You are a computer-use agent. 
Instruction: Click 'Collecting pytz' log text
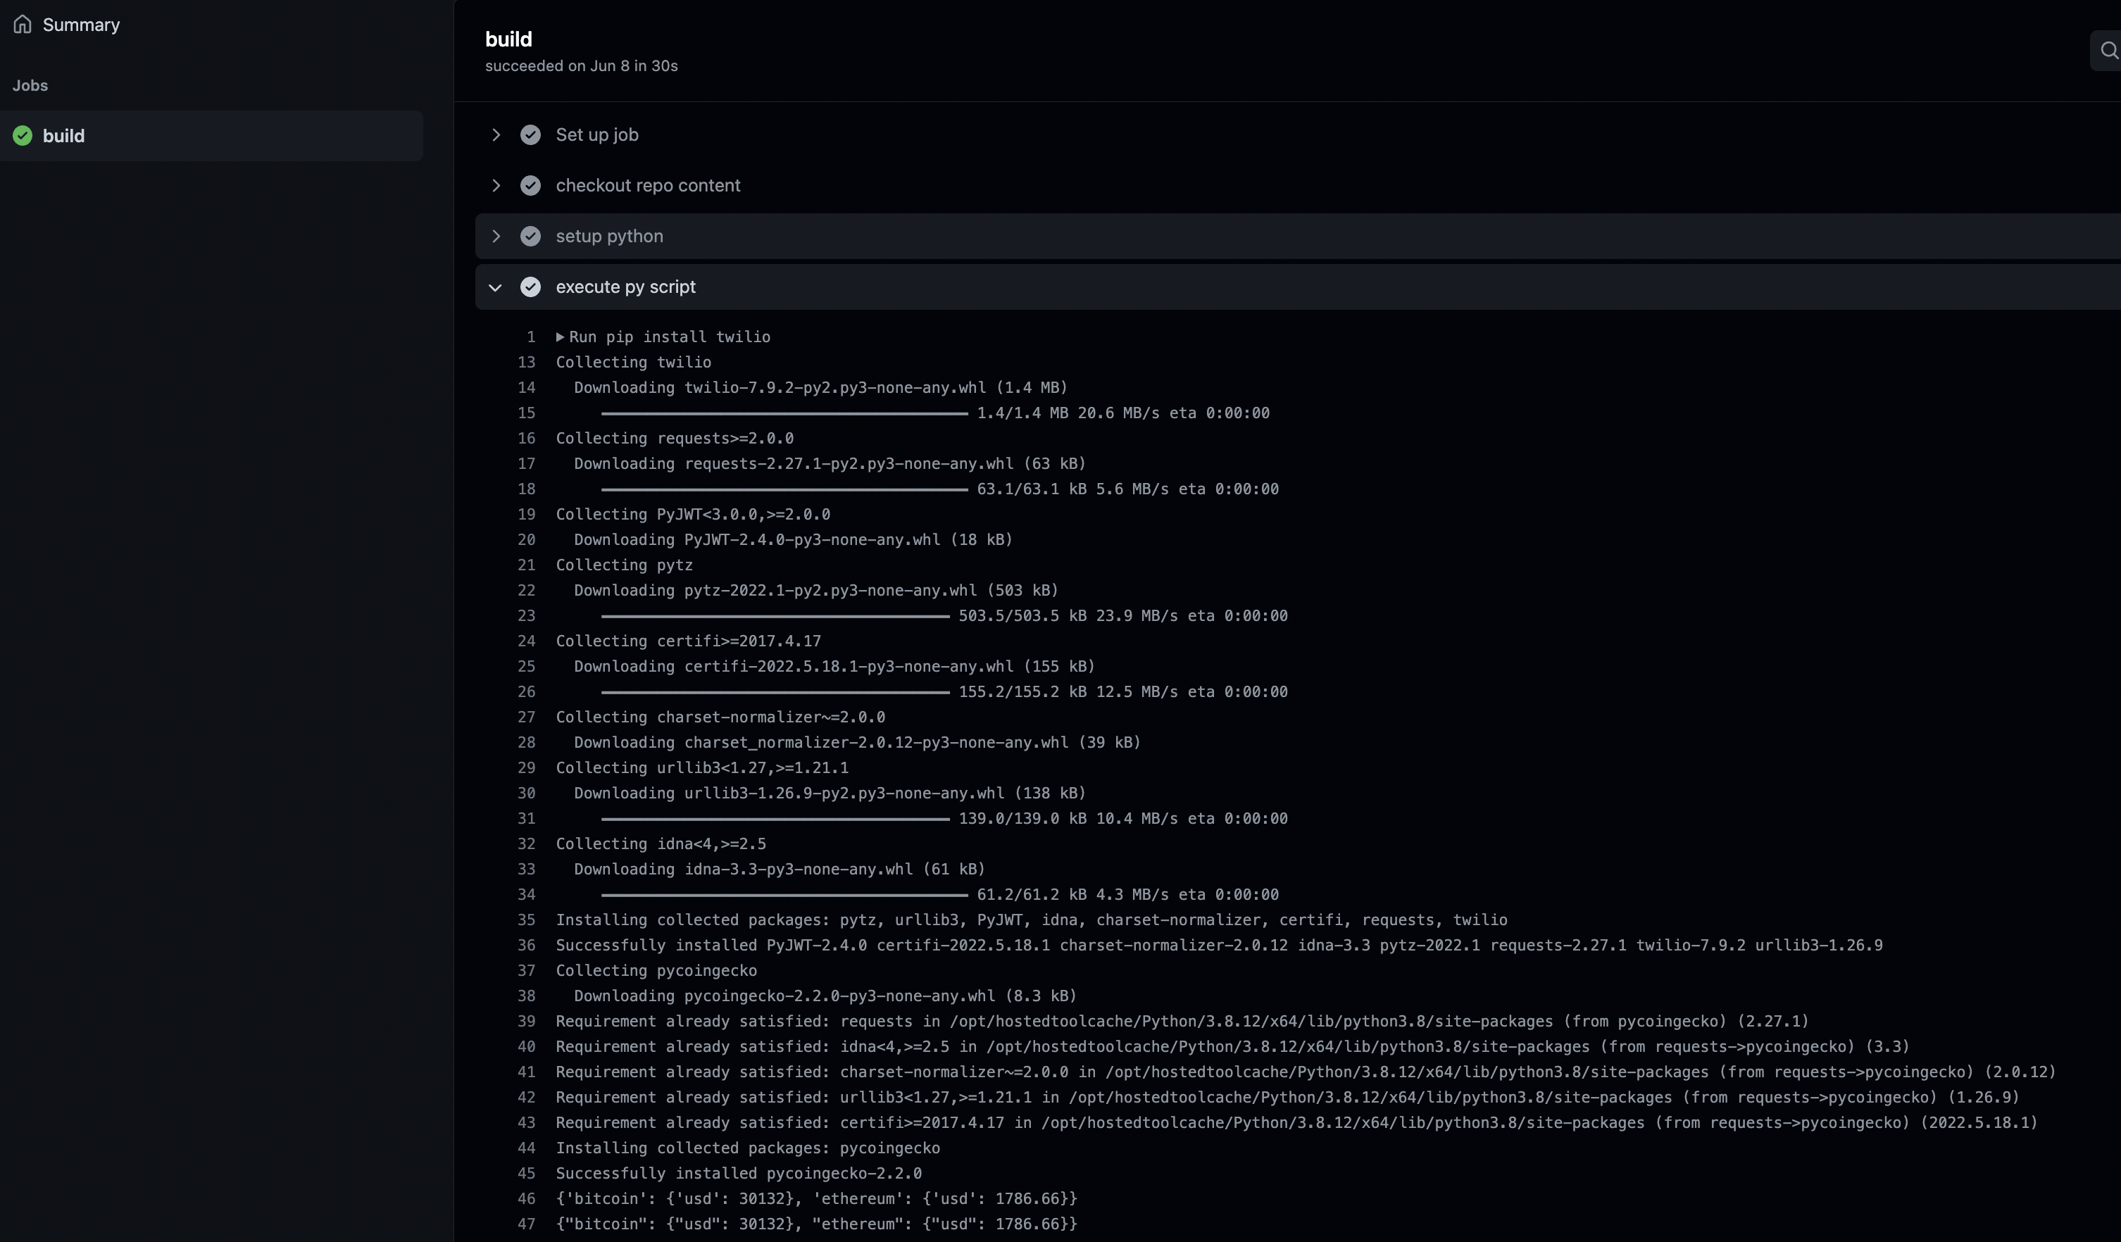[x=624, y=565]
